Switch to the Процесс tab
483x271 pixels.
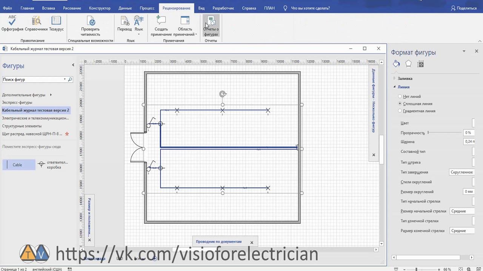point(147,8)
